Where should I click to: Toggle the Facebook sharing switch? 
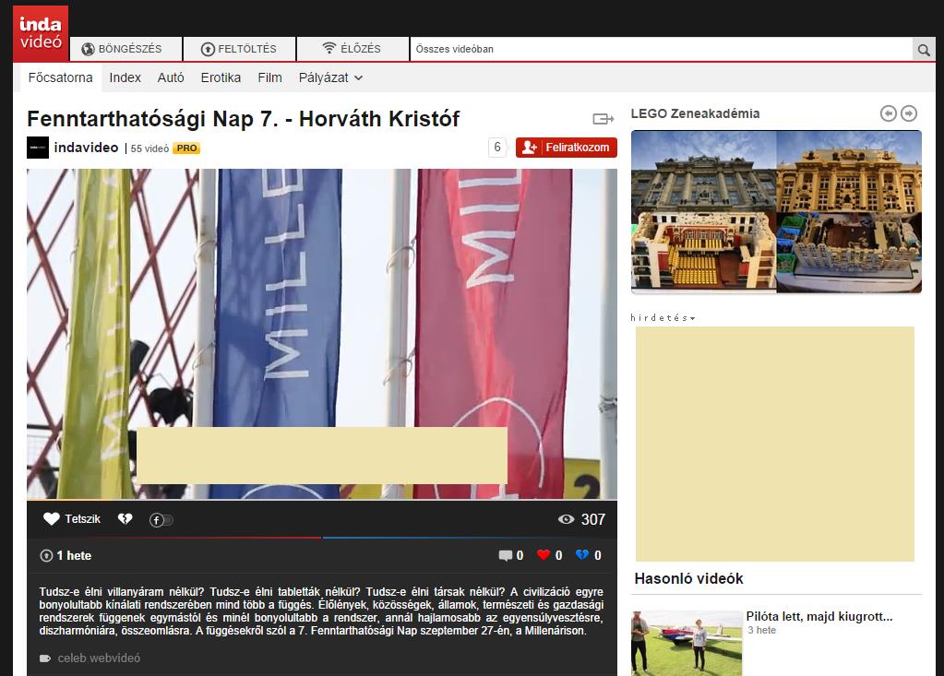(161, 520)
